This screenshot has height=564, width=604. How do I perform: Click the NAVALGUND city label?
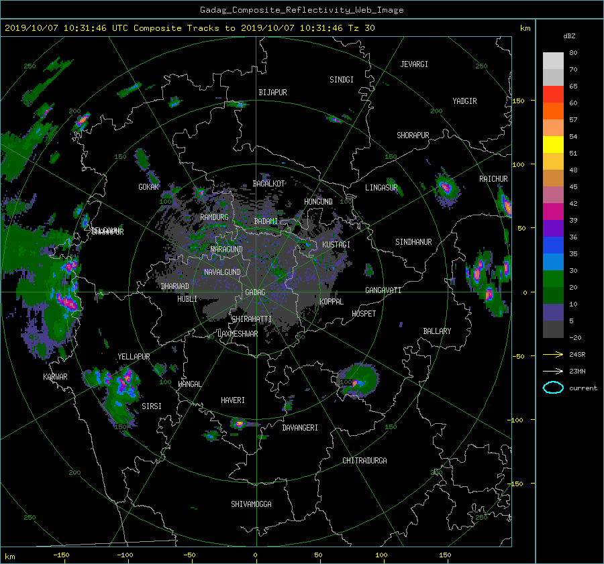pos(222,272)
